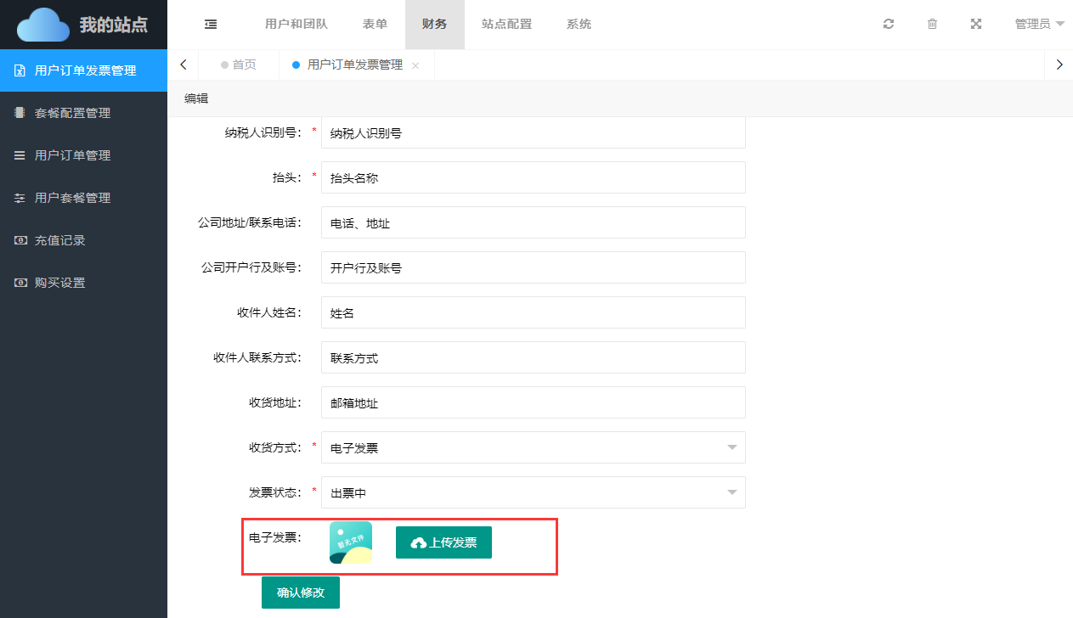Open the 收货方式 dropdown
Image resolution: width=1073 pixels, height=618 pixels.
533,447
